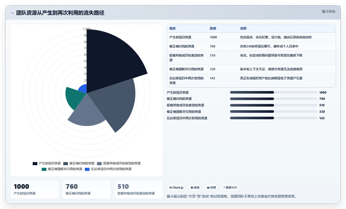Click the table value 1000

tap(213, 37)
